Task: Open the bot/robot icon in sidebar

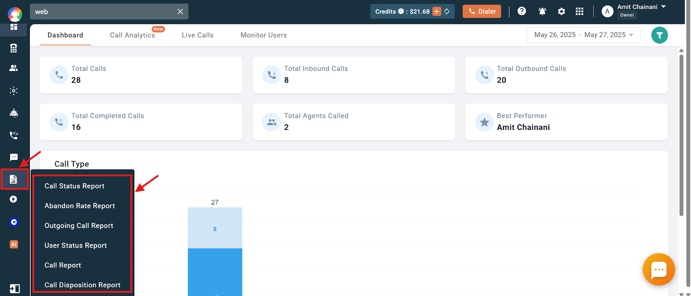Action: point(14,113)
